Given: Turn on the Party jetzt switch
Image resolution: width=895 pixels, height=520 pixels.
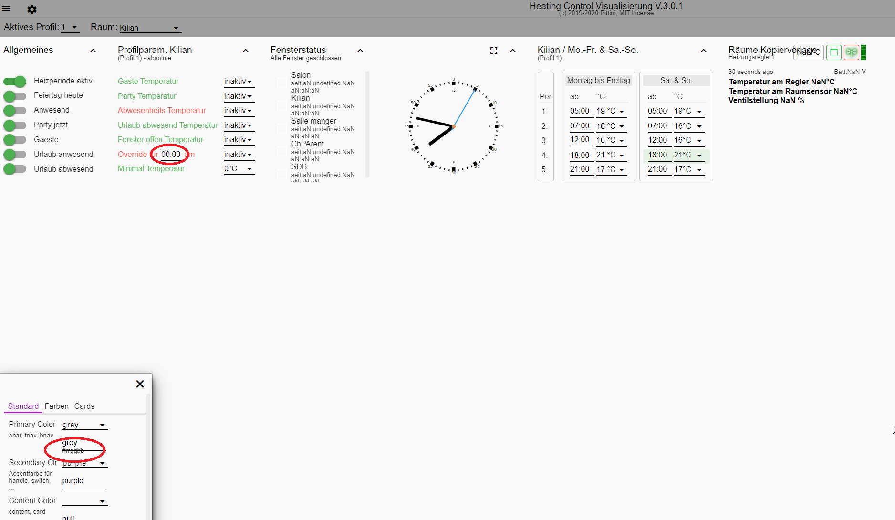Looking at the screenshot, I should tap(15, 125).
